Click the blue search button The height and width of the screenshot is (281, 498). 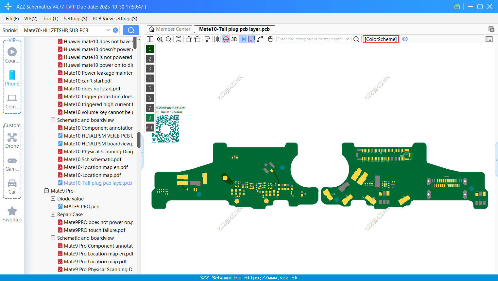tap(131, 30)
